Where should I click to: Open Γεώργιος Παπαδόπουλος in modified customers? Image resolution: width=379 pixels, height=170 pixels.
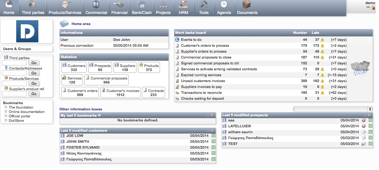coord(89,159)
